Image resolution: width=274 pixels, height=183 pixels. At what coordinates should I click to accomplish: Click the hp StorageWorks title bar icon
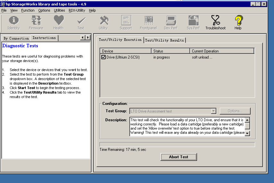coord(3,4)
